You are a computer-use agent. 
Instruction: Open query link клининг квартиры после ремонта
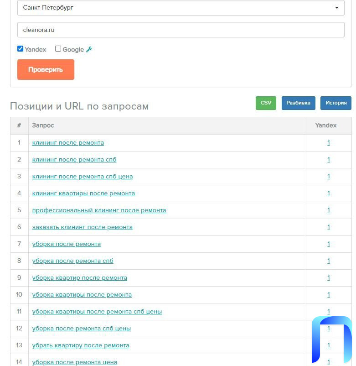point(83,193)
